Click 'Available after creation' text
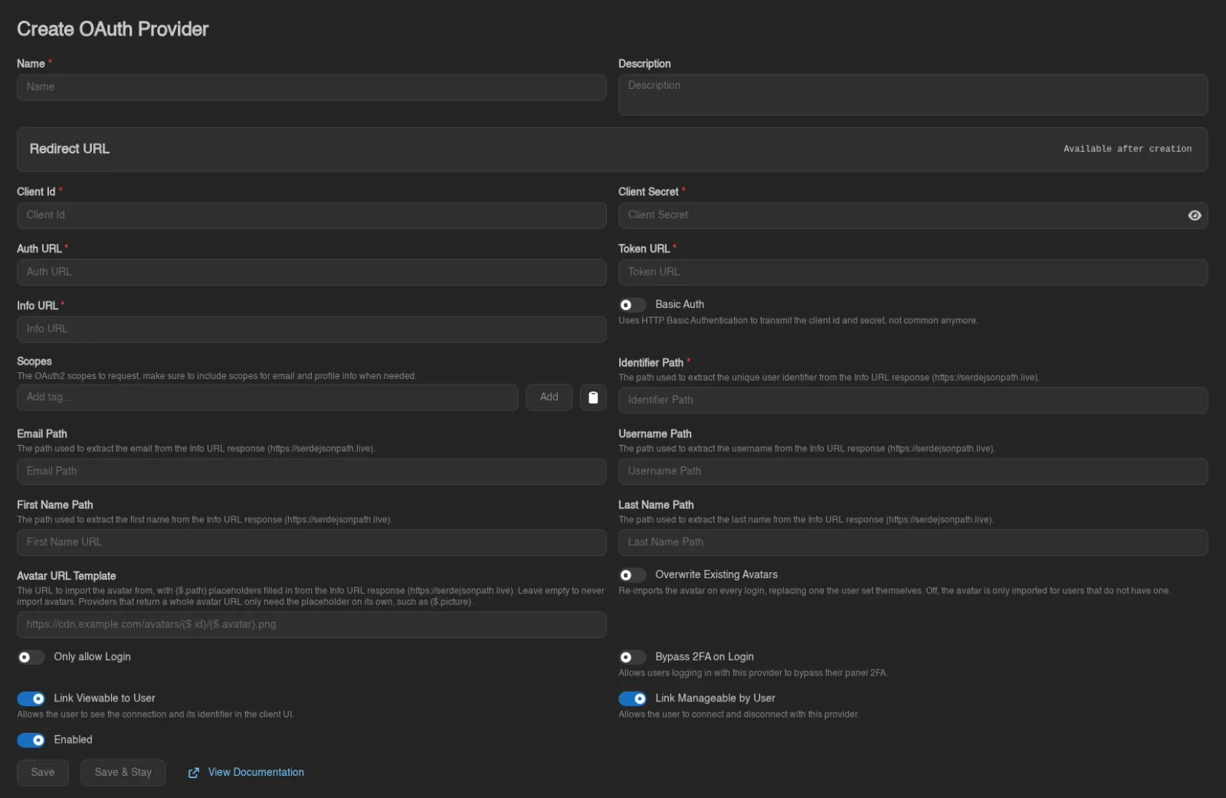Screen dimensions: 1226x798 [1127, 149]
